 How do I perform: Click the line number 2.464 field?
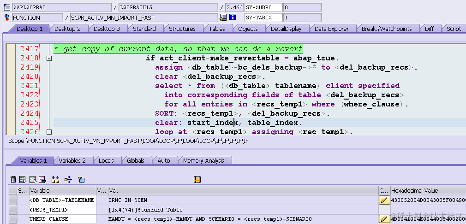pyautogui.click(x=234, y=7)
